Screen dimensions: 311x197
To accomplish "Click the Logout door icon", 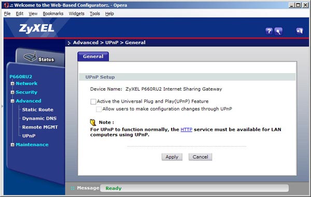I will tap(300, 31).
